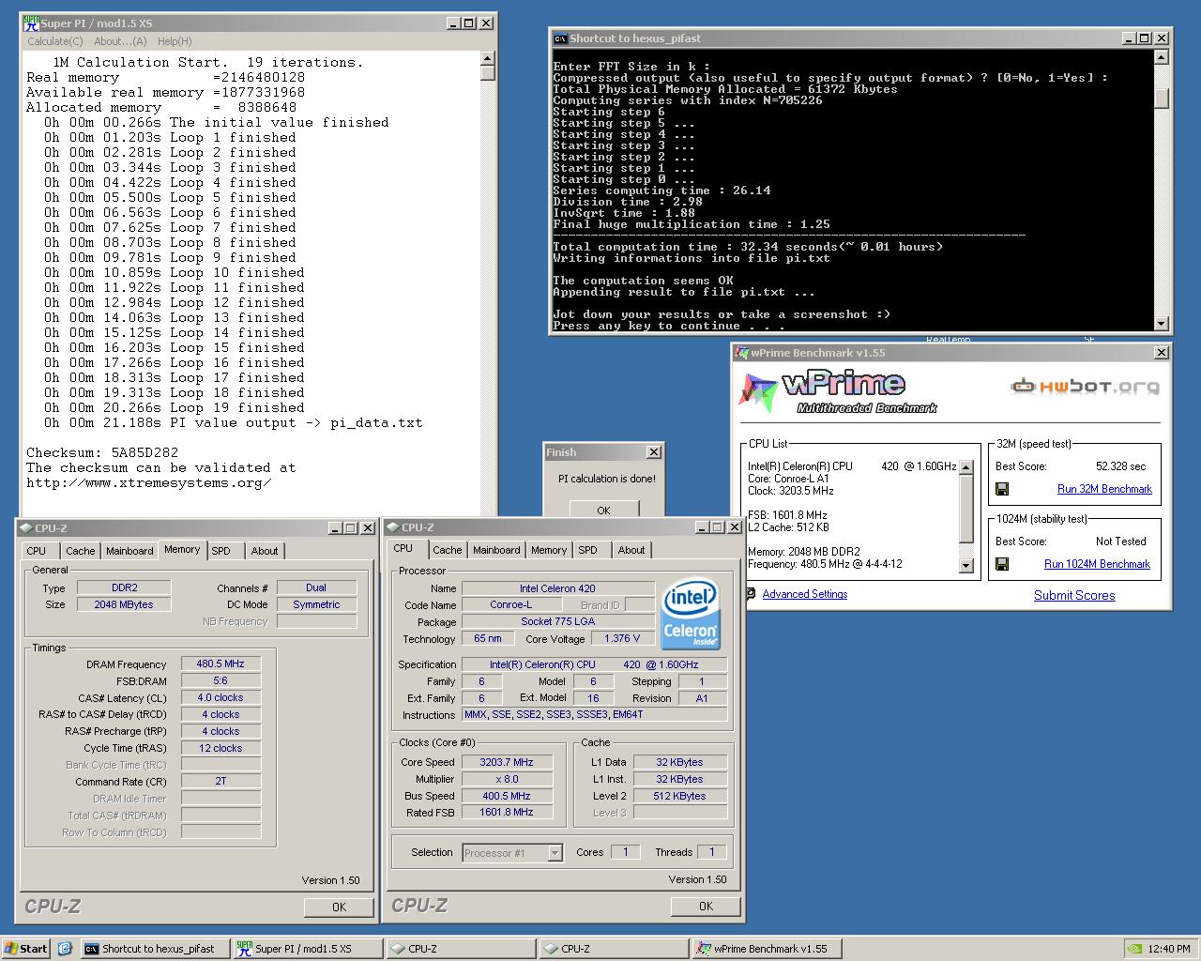Open the About menu in Super PI
1201x961 pixels.
pyautogui.click(x=120, y=41)
